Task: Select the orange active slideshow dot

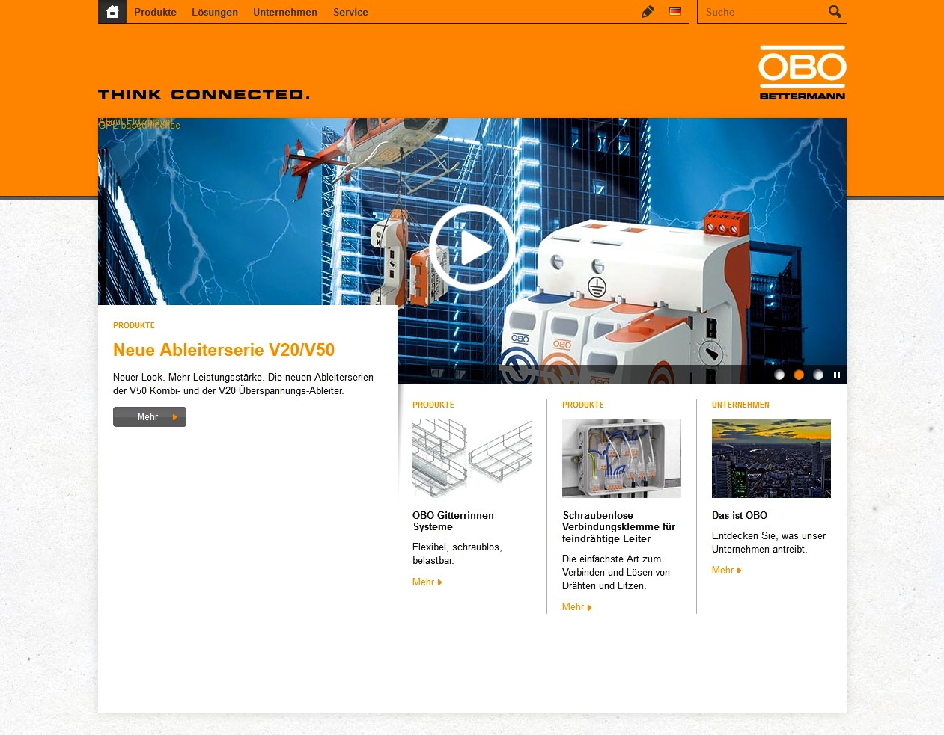Action: click(799, 375)
